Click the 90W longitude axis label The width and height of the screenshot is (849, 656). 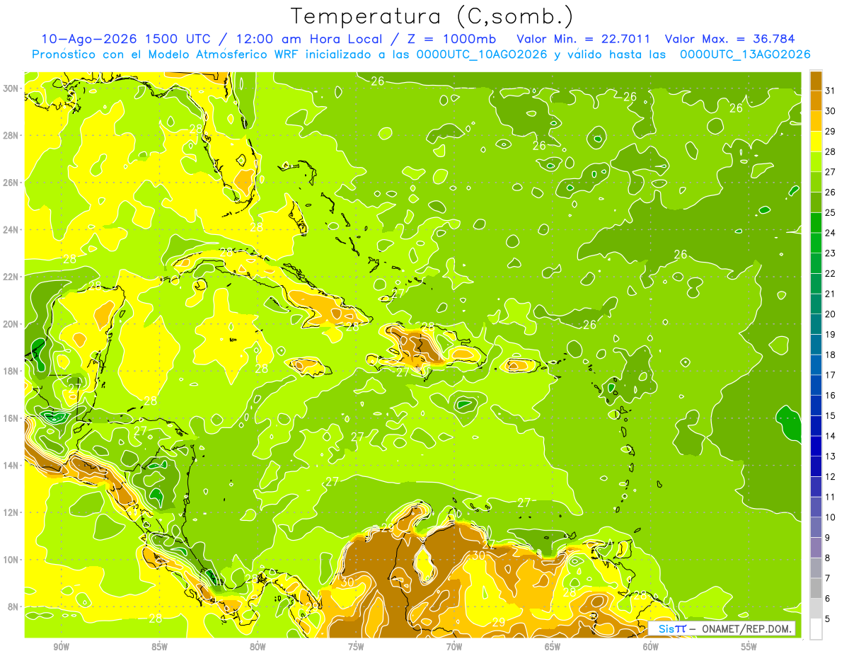click(61, 647)
